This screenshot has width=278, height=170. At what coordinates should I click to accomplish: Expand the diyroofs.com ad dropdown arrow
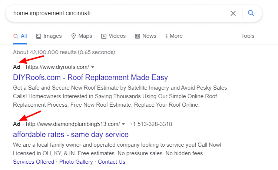tap(93, 67)
